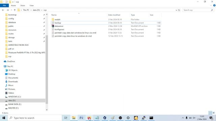
Task: Open Peraturan PerBAN-PT folder in sidebar
Action: click(27, 52)
